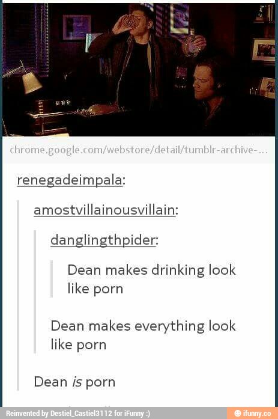Open the ifunny.co watermark text

point(256,413)
